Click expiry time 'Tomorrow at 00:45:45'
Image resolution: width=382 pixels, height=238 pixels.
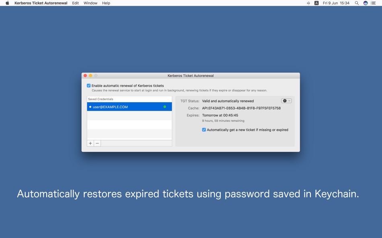pyautogui.click(x=220, y=115)
